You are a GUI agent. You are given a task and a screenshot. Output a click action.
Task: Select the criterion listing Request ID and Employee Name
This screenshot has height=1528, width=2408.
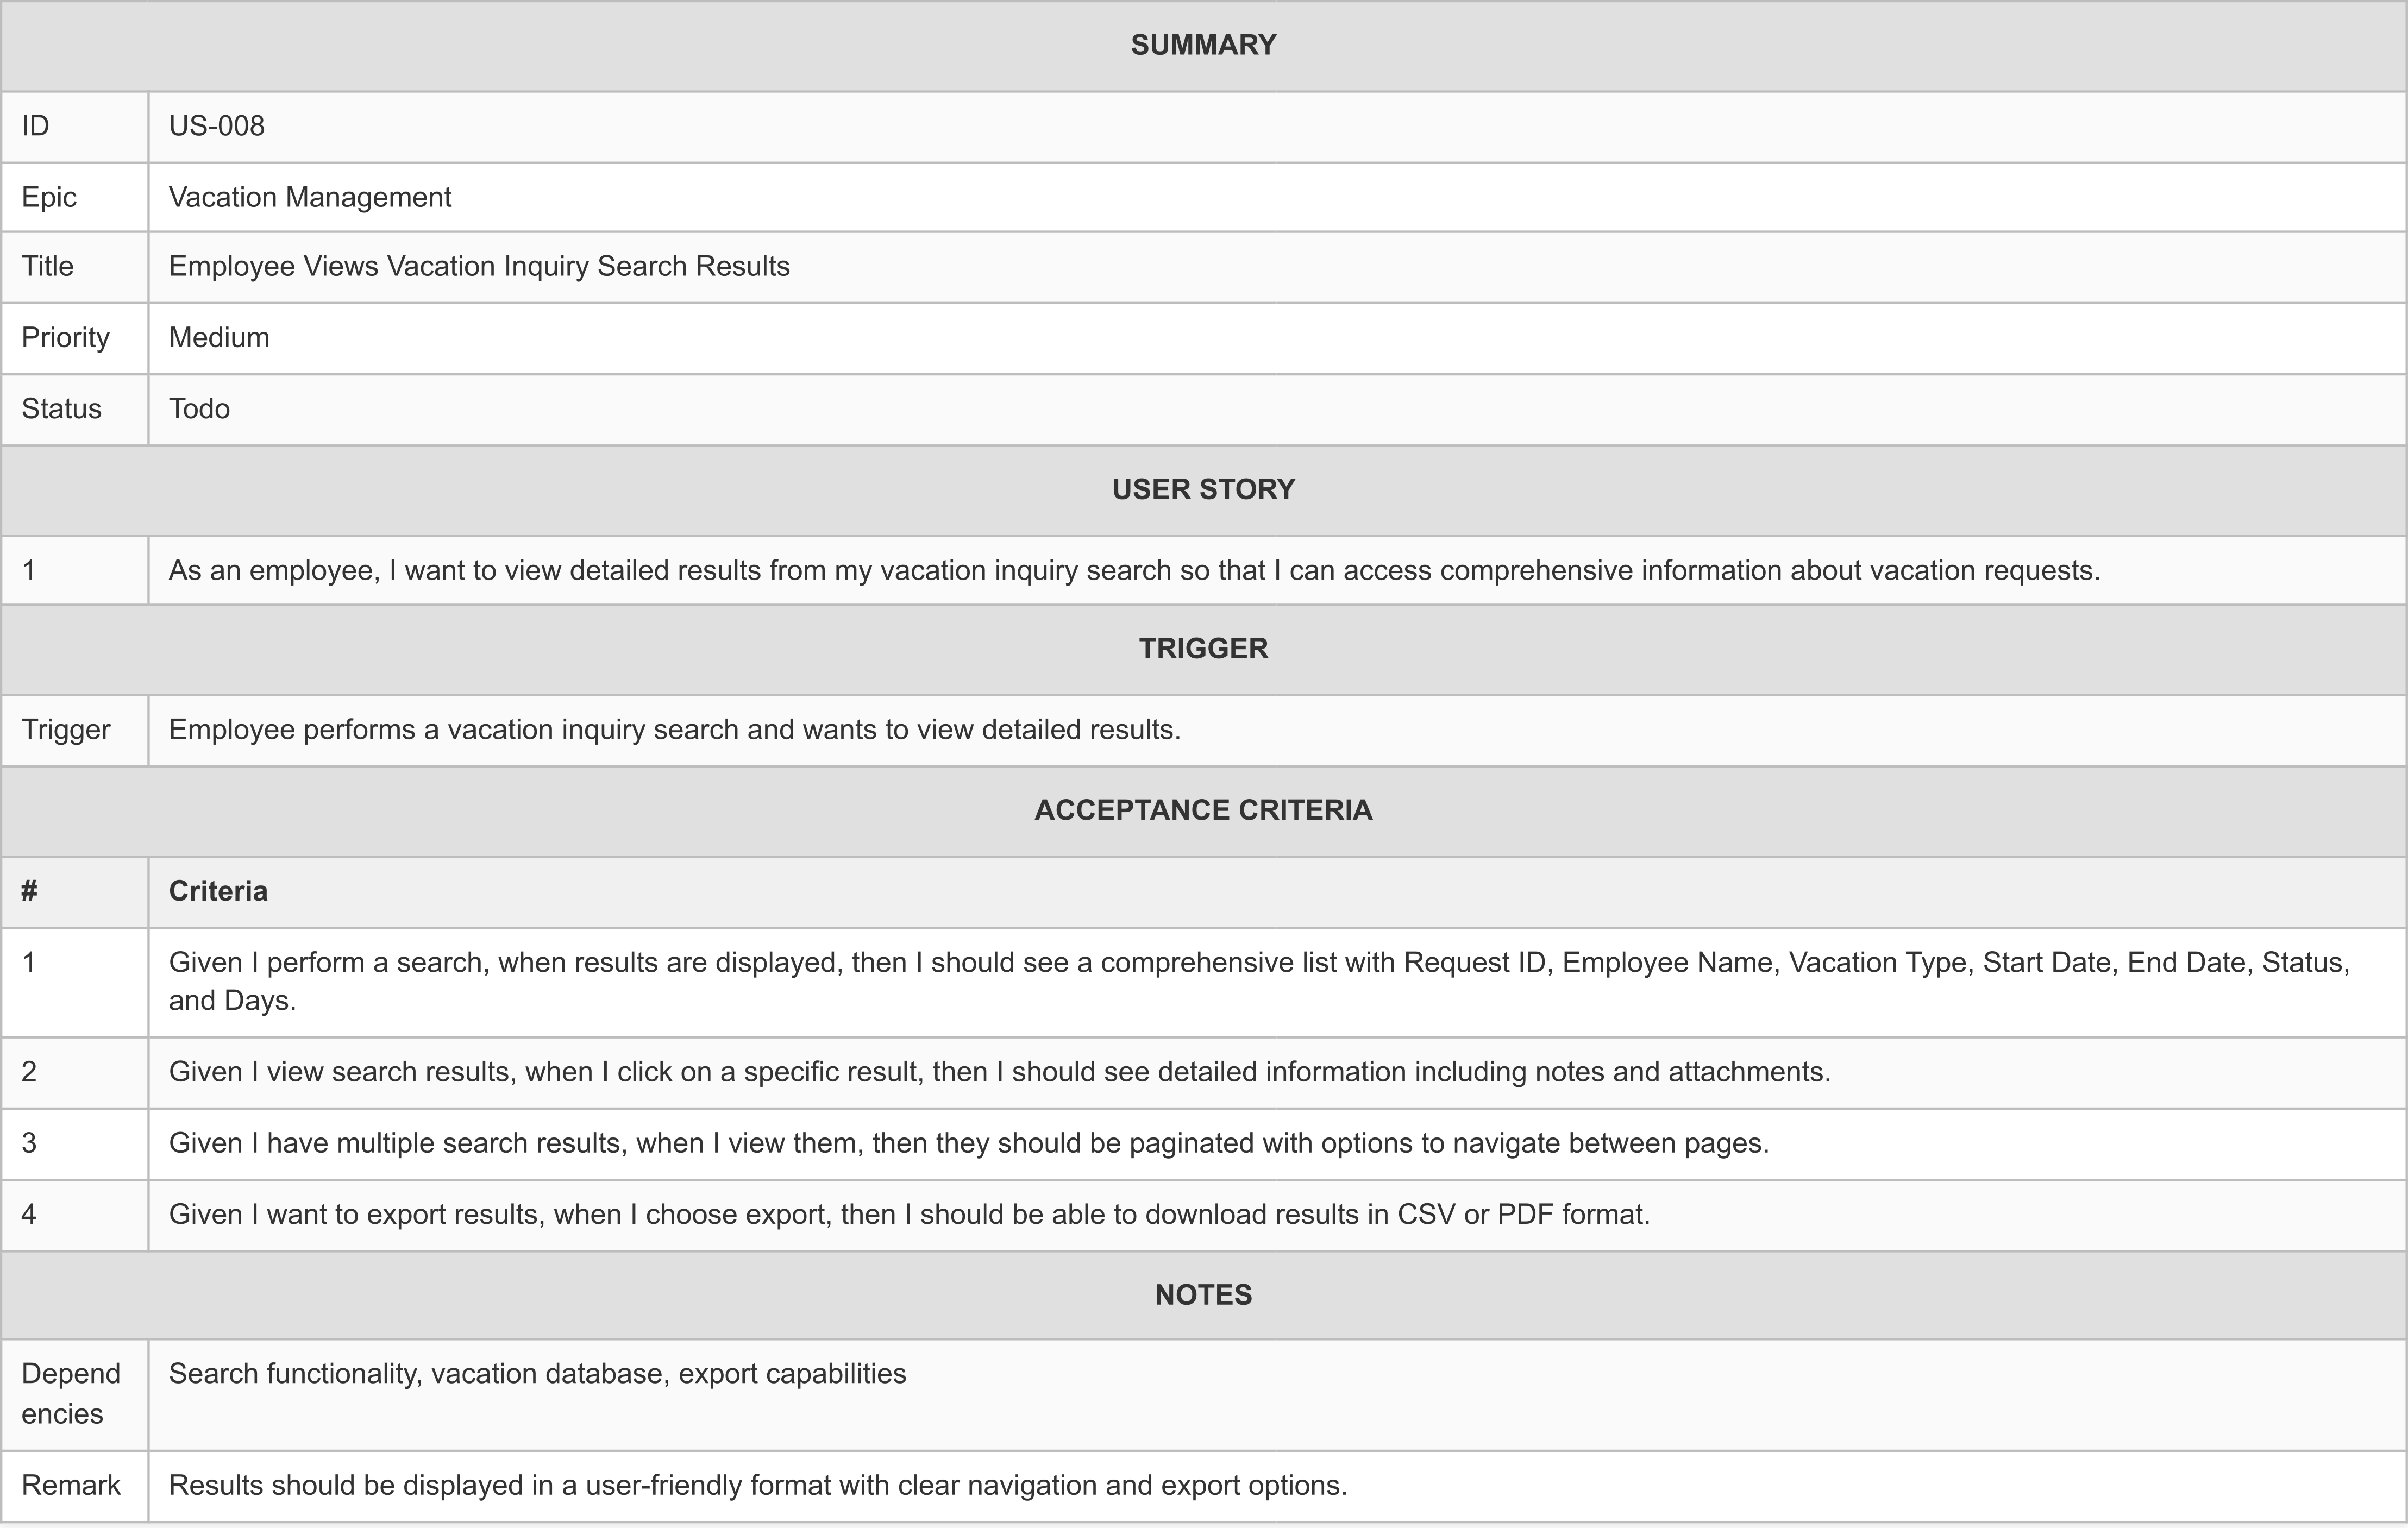(x=1258, y=981)
